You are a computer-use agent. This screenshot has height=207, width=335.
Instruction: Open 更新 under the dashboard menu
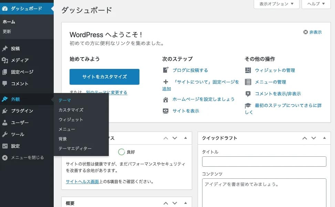[7, 31]
